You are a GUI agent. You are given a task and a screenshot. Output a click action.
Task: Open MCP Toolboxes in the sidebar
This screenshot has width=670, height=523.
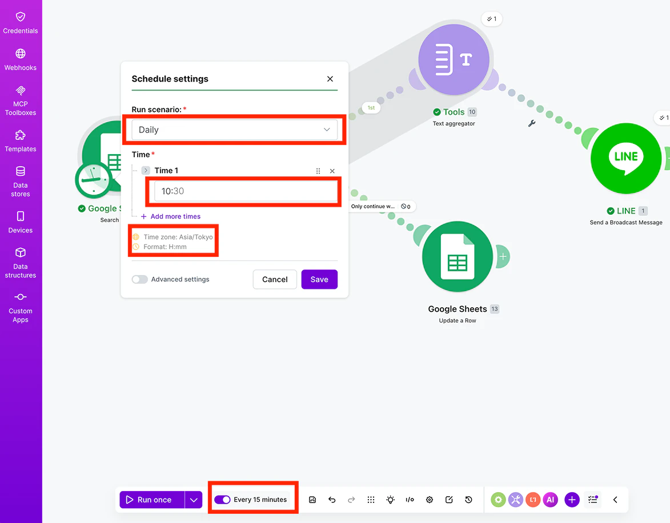(x=21, y=101)
